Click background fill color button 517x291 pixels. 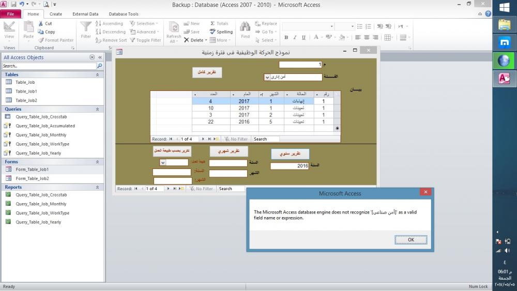342,37
